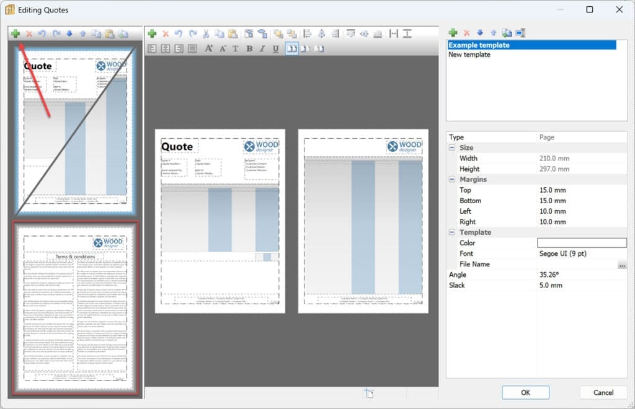Toggle italic text formatting
The width and height of the screenshot is (635, 409).
tap(262, 49)
